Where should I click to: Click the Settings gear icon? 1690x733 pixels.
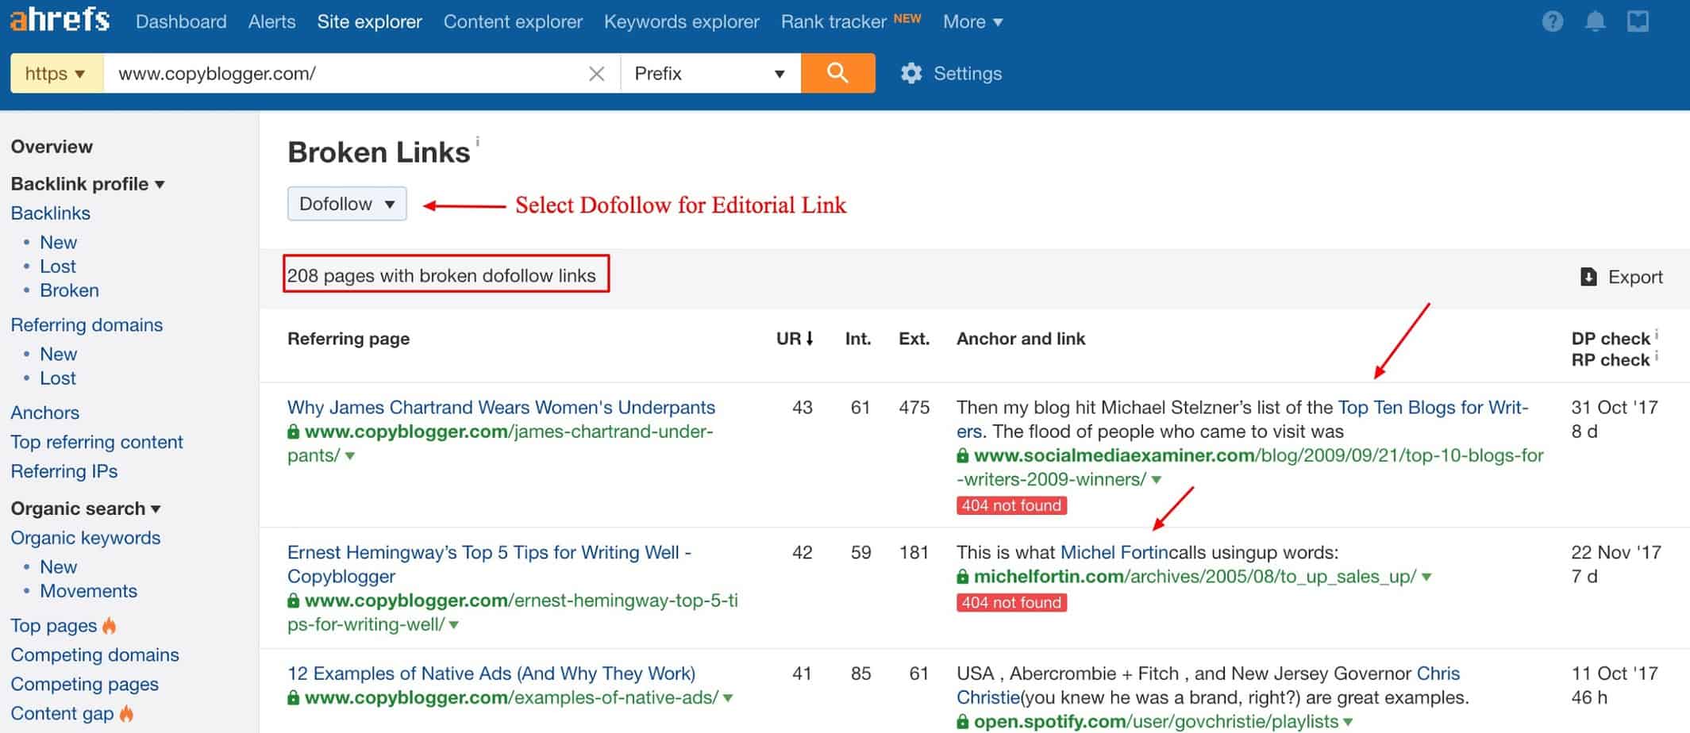911,74
